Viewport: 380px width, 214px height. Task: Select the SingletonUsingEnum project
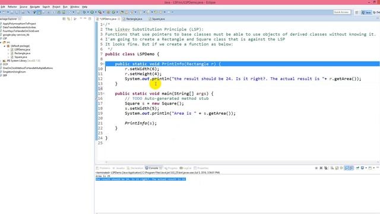coord(14,72)
